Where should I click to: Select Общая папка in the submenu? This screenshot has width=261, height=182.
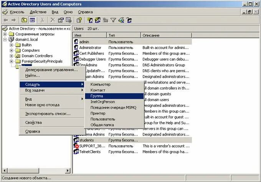(114, 125)
